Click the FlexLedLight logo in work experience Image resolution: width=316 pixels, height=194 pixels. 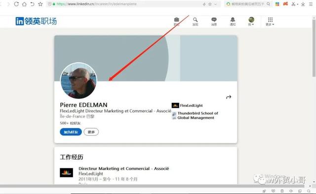[x=67, y=173]
